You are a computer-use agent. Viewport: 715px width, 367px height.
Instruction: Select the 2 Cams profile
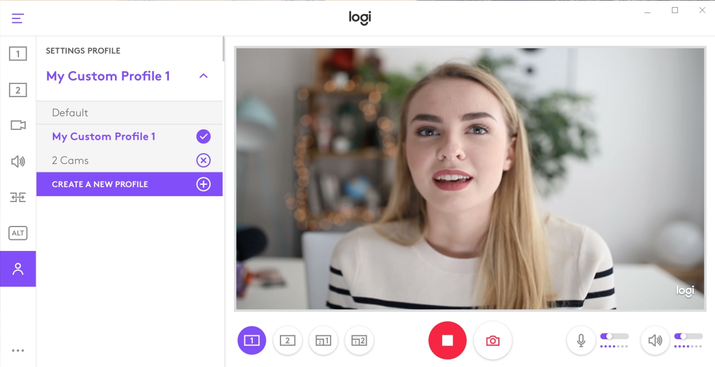70,160
